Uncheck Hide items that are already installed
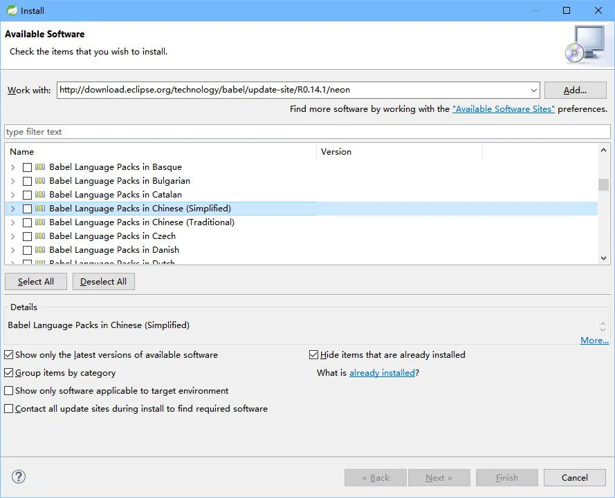This screenshot has width=615, height=498. (x=313, y=355)
